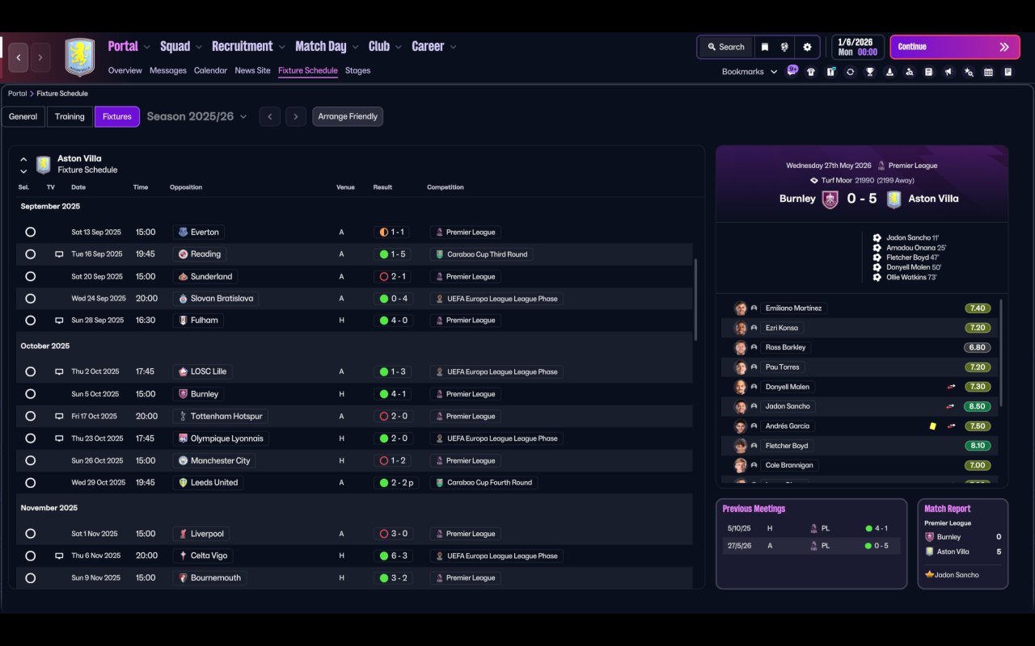Open the player search scouting shortcut icon
This screenshot has width=1035, height=646.
pyautogui.click(x=909, y=72)
